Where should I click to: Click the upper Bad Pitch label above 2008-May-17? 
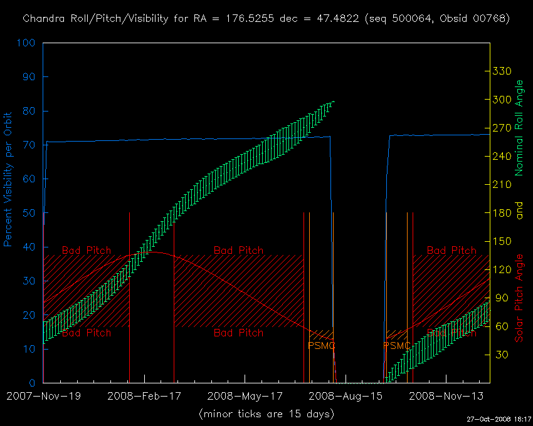tap(238, 251)
